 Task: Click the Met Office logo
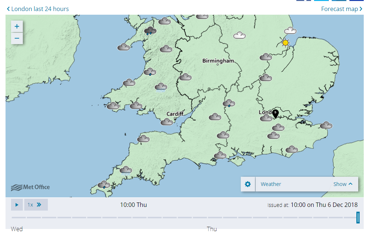[x=30, y=187]
